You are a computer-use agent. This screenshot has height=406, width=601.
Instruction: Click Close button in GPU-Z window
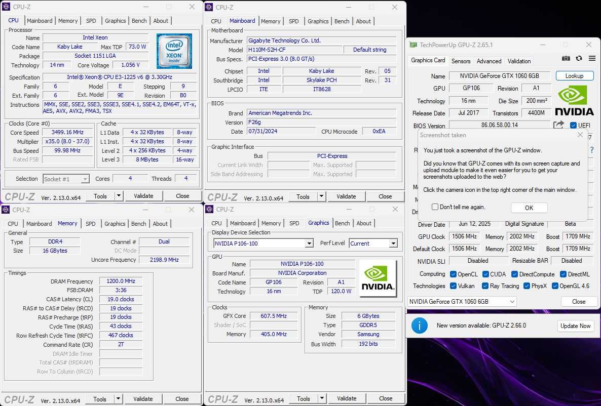579,301
